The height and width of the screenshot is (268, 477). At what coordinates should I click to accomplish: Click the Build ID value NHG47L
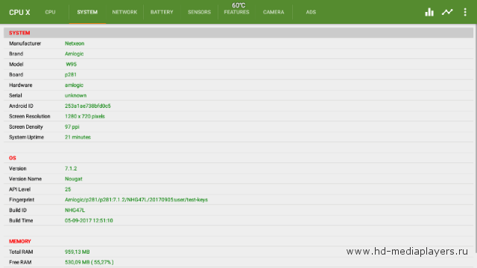75,210
